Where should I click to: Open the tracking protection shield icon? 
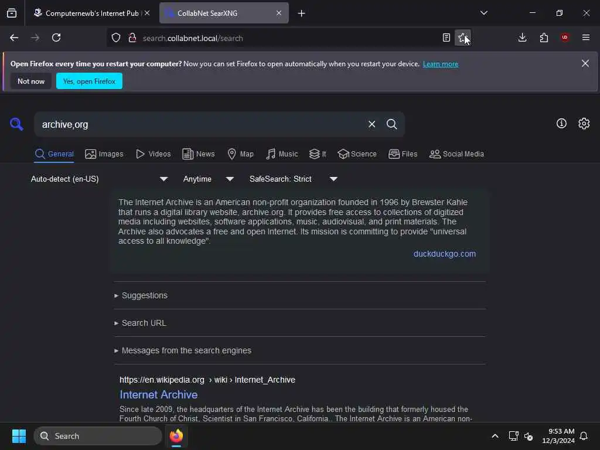tap(116, 38)
